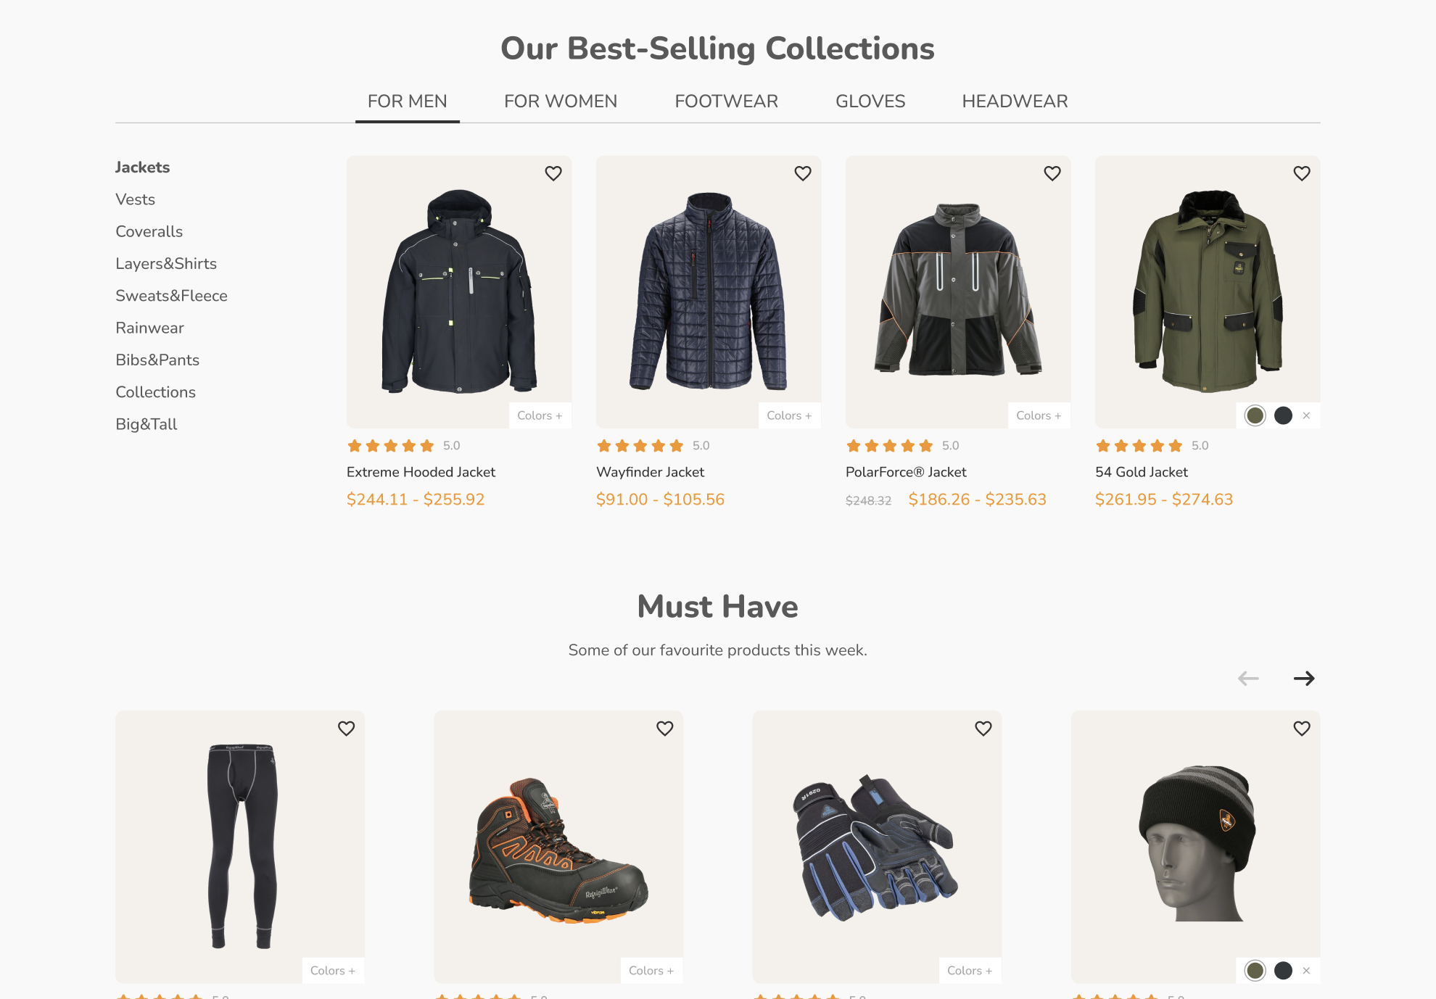The height and width of the screenshot is (999, 1436).
Task: Select the Coveralls category link
Action: 149,231
